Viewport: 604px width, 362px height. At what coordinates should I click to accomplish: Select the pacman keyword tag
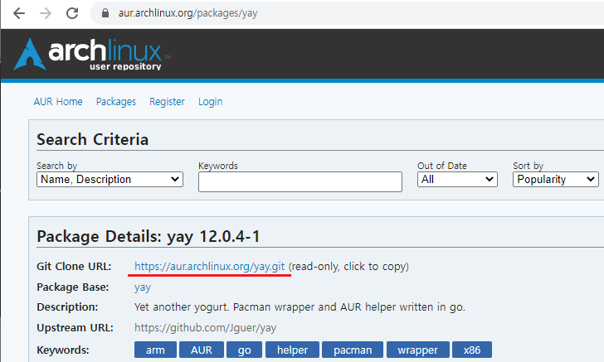tap(353, 350)
